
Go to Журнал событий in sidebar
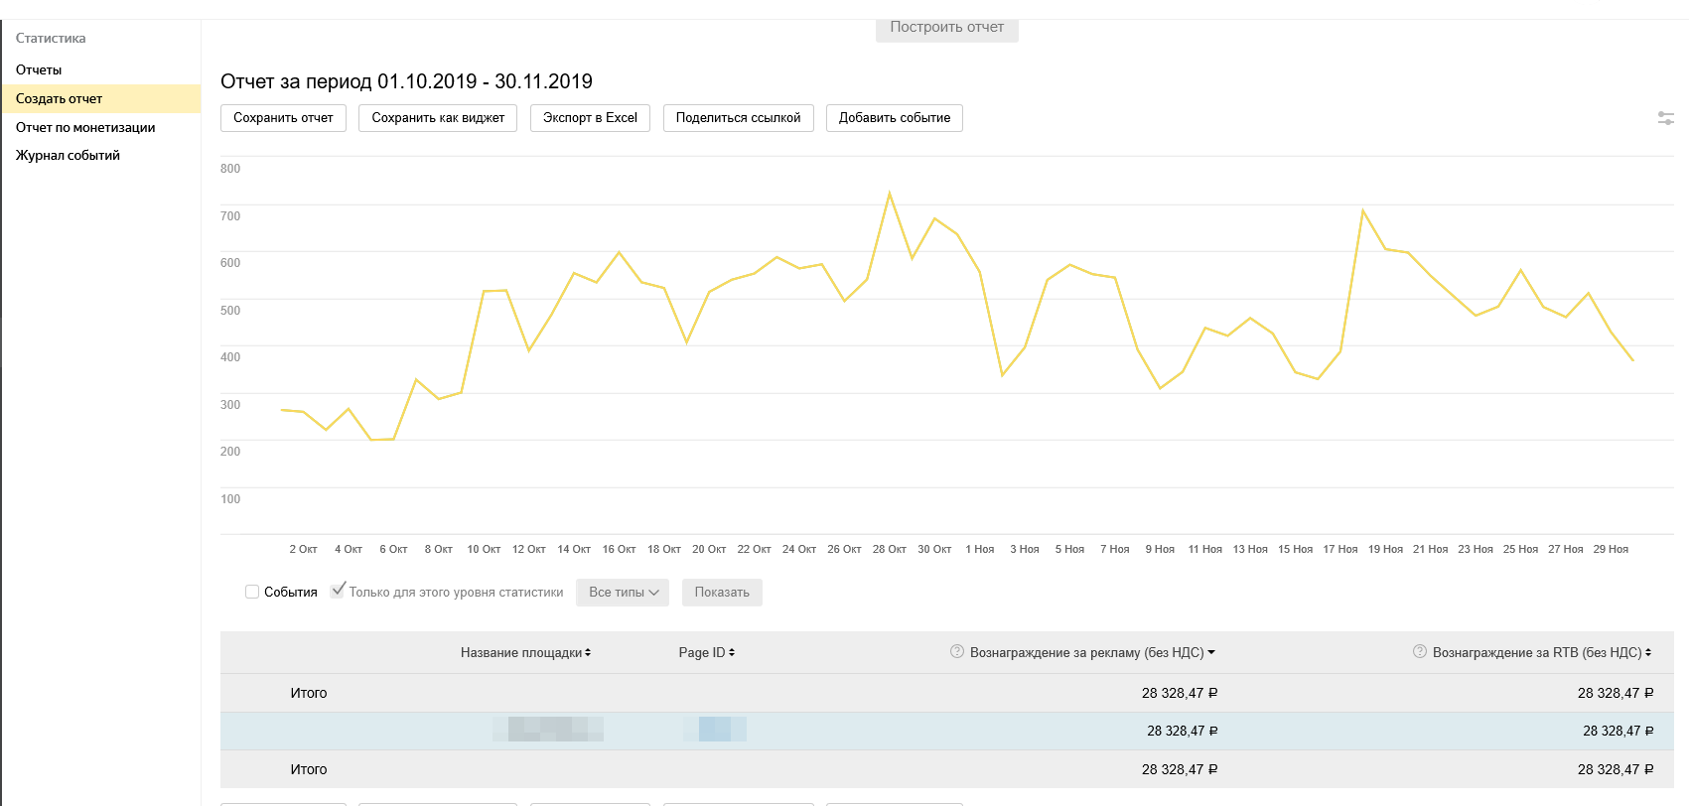click(x=68, y=156)
